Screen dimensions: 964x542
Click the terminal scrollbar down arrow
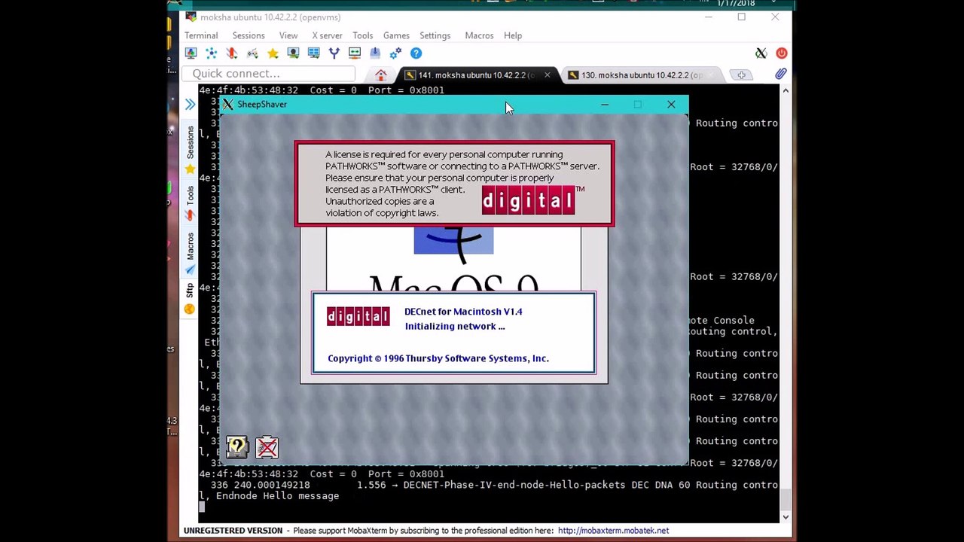click(786, 516)
